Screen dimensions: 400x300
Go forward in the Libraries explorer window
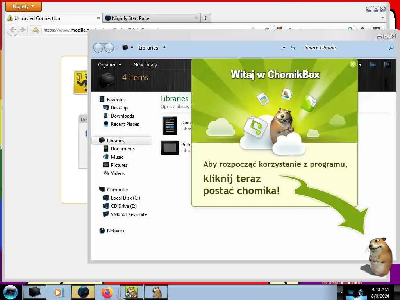(109, 48)
